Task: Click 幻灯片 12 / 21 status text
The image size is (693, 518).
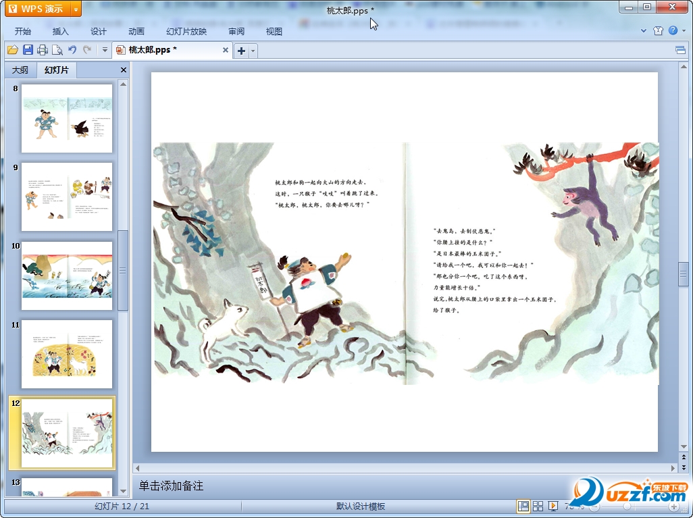Action: pos(122,506)
